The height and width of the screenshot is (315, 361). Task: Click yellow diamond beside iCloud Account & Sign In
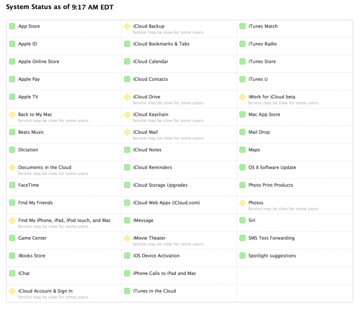pos(12,291)
